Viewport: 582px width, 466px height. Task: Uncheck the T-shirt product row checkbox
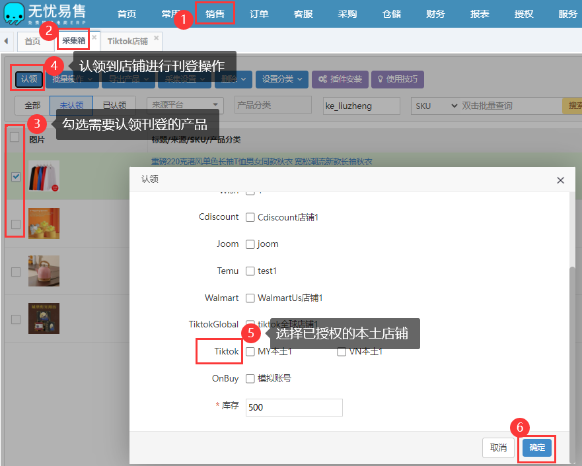[16, 176]
